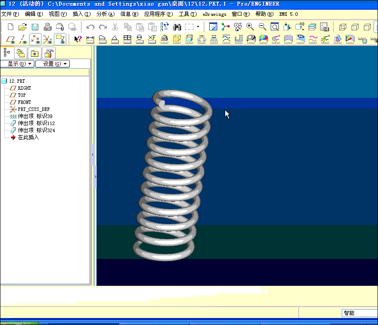Open the 文件(F) menu

pyautogui.click(x=10, y=14)
